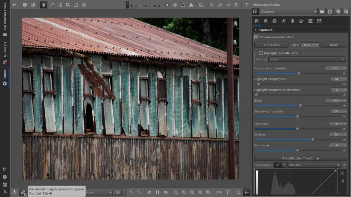
Task: Put current image to processing queue
Action: 23,193
